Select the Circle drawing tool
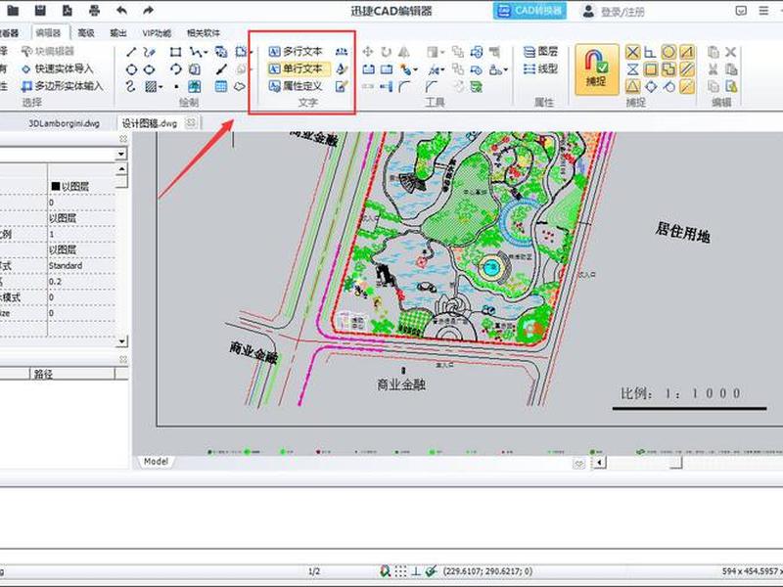Image resolution: width=783 pixels, height=587 pixels. tap(131, 69)
